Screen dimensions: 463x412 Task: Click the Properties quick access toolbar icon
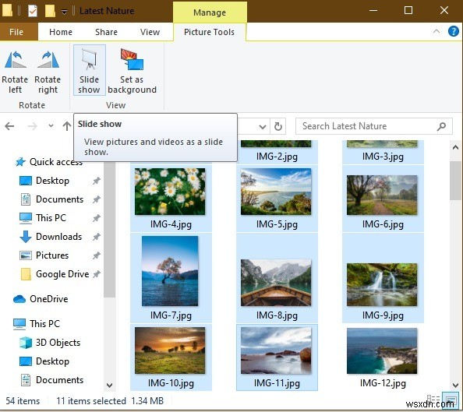coord(33,11)
